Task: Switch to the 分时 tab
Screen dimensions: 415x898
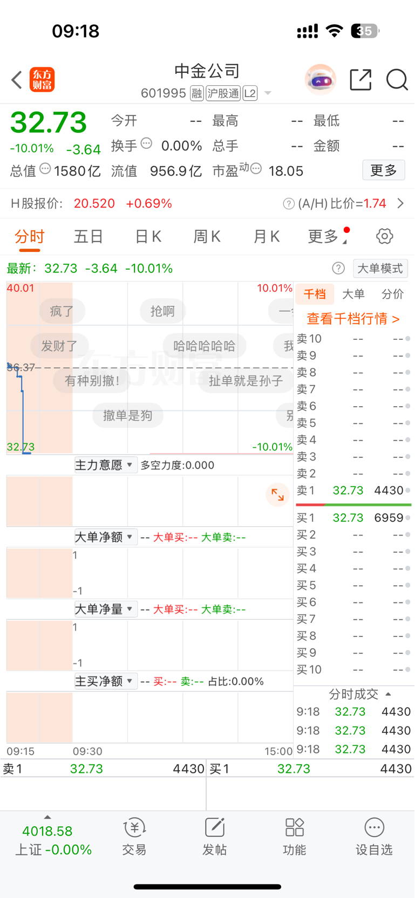Action: [x=30, y=237]
